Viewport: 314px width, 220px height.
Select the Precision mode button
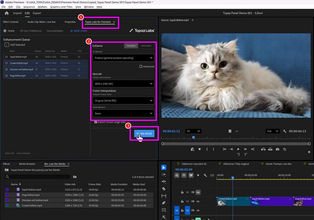(x=131, y=46)
